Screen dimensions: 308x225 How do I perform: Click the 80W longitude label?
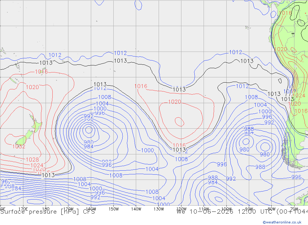click(272, 209)
